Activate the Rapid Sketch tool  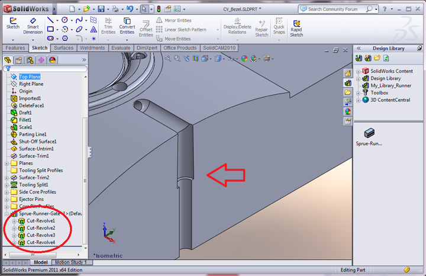point(296,28)
